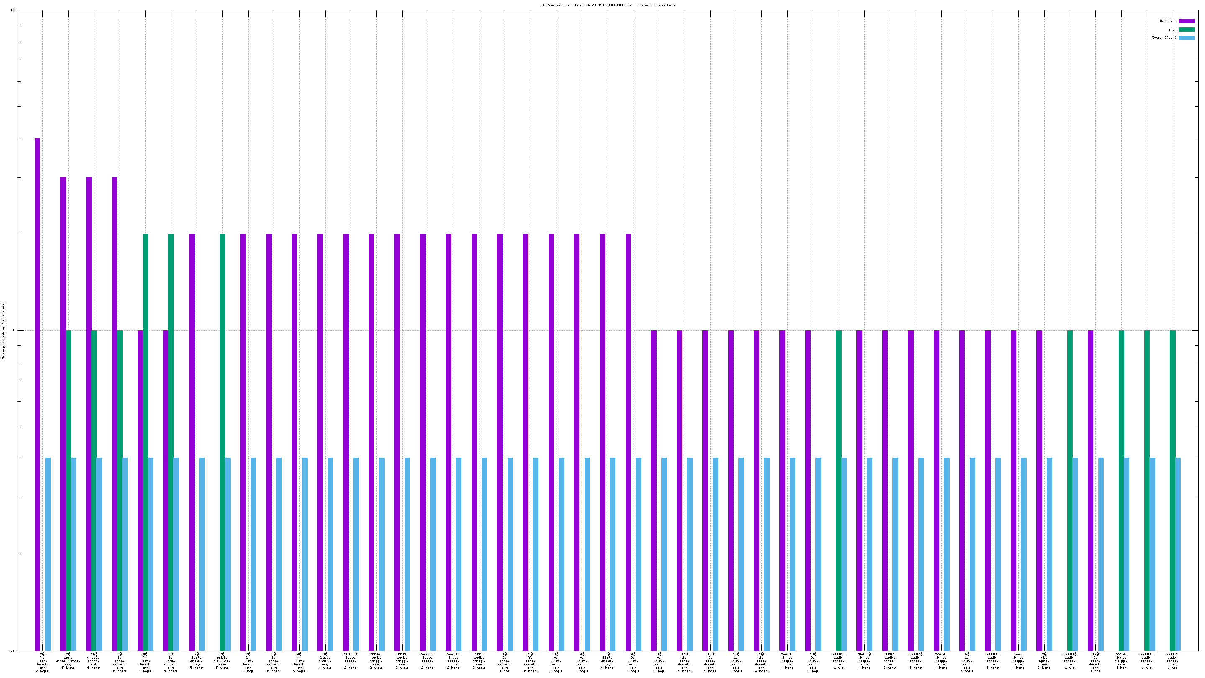Click the Message Count or Spam Score axis label
Screen dimensions: 1205x678
[x=3, y=331]
